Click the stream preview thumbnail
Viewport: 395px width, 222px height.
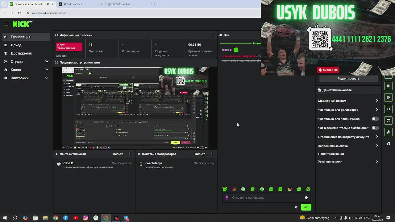[135, 108]
